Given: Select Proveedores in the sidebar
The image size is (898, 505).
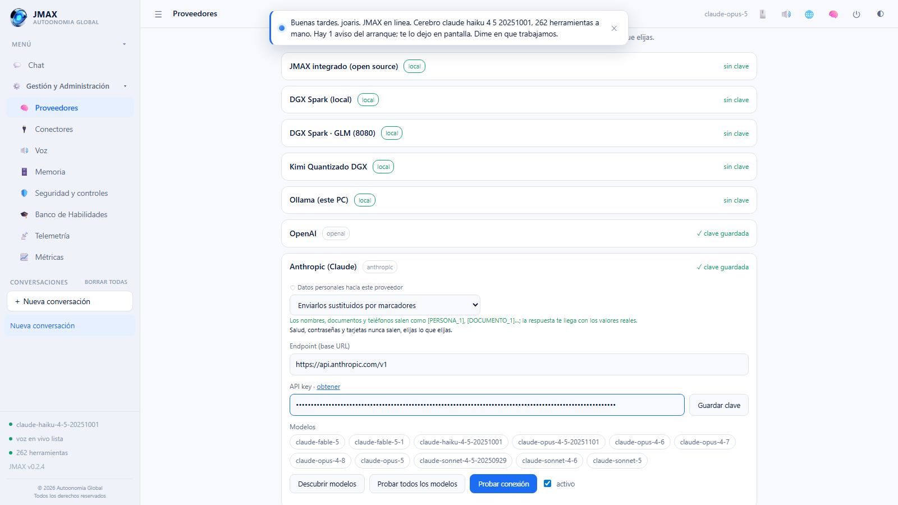Looking at the screenshot, I should [x=70, y=108].
